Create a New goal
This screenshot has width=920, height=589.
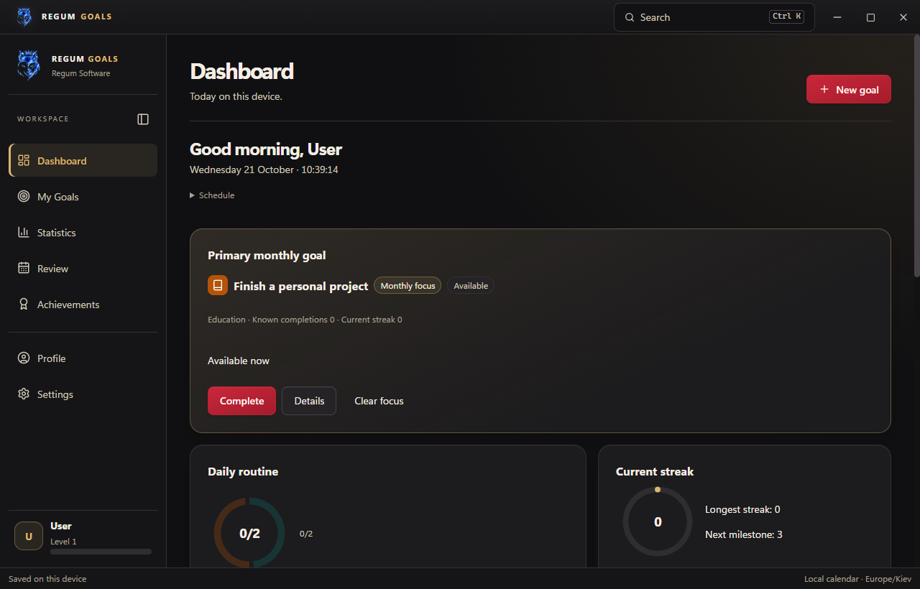(849, 89)
